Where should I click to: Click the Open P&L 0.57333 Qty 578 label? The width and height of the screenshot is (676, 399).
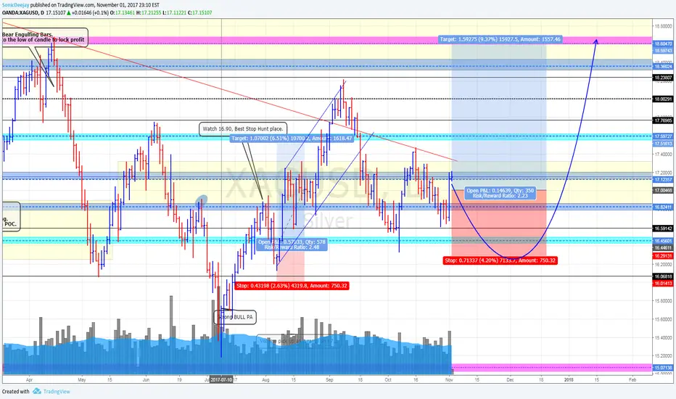tap(292, 244)
